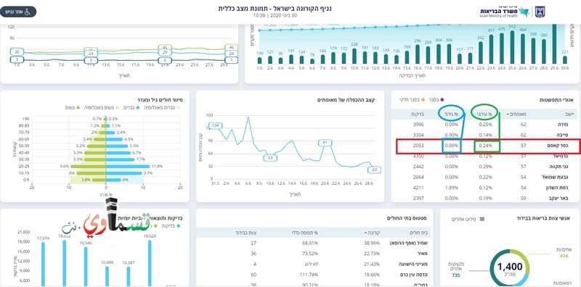Click the red בסגר legend dot
581x287 pixels.
point(442,99)
